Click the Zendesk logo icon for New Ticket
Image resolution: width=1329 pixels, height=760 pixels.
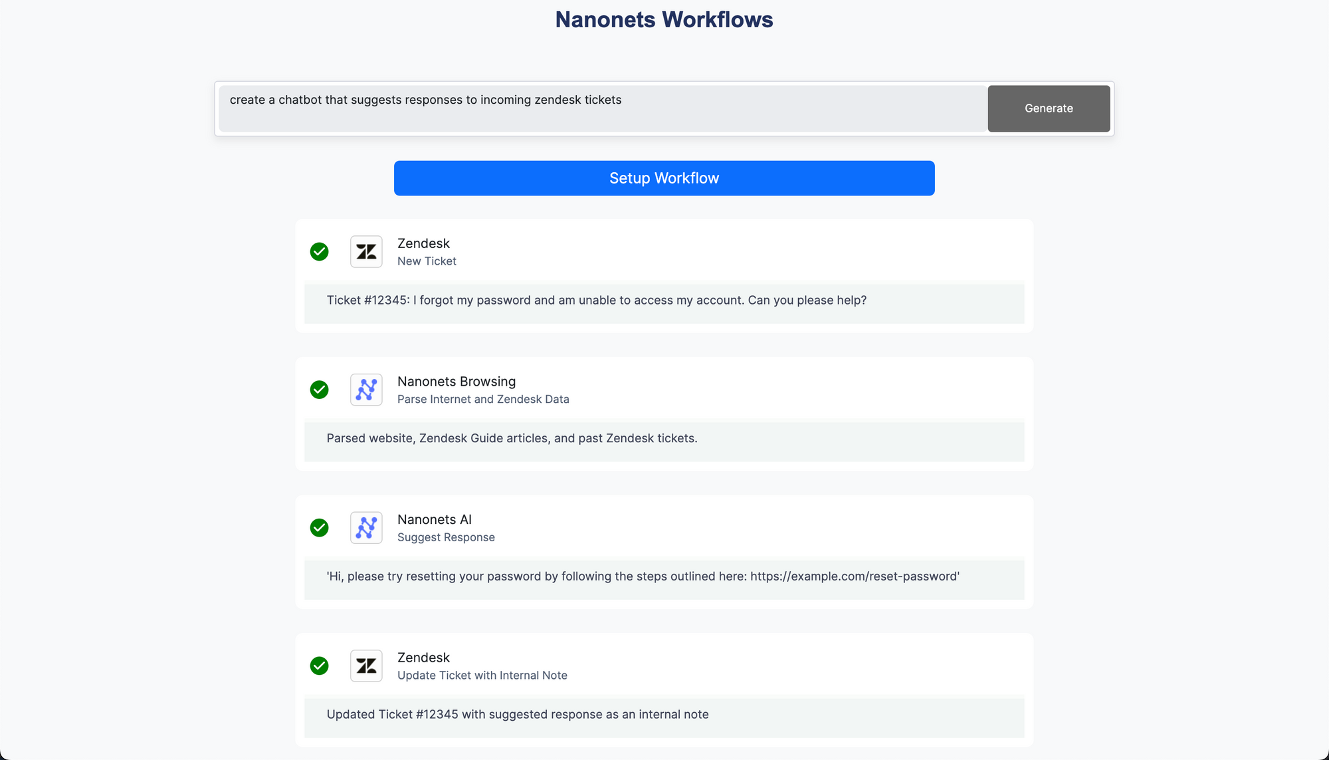(366, 252)
